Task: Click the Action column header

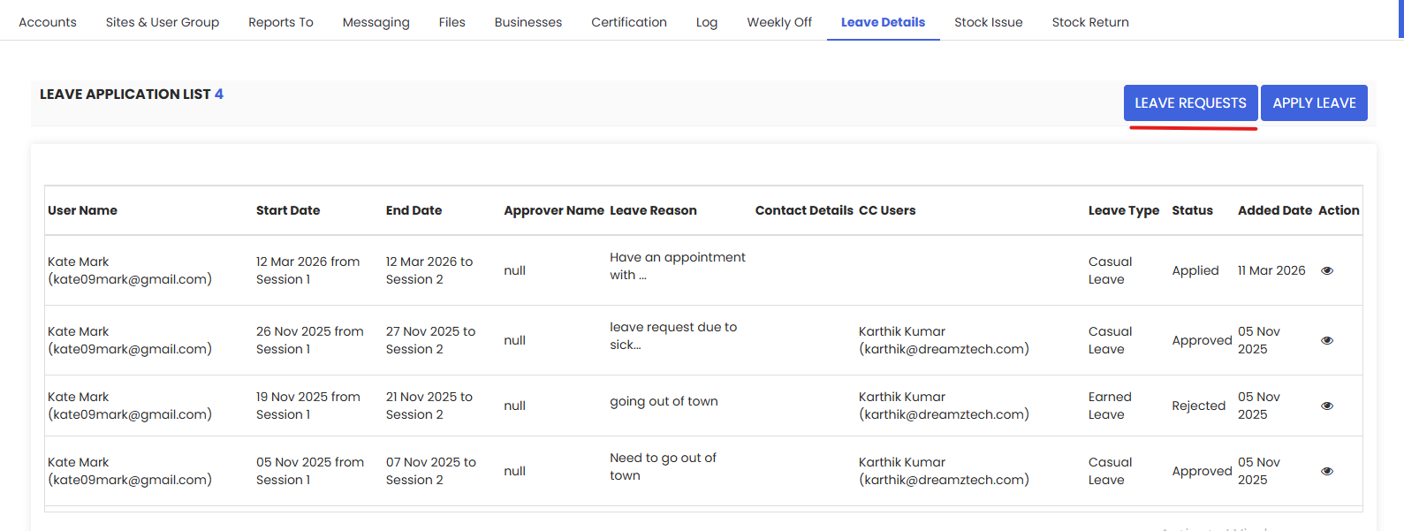Action: coord(1339,210)
